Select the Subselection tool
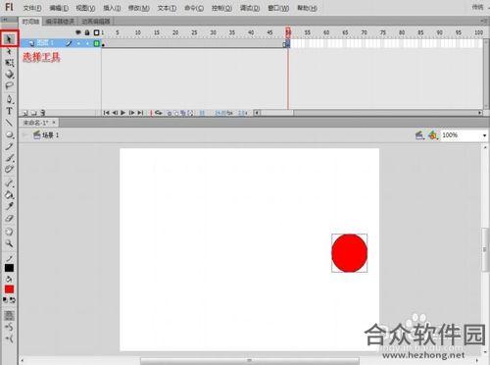The width and height of the screenshot is (490, 365). click(x=9, y=51)
